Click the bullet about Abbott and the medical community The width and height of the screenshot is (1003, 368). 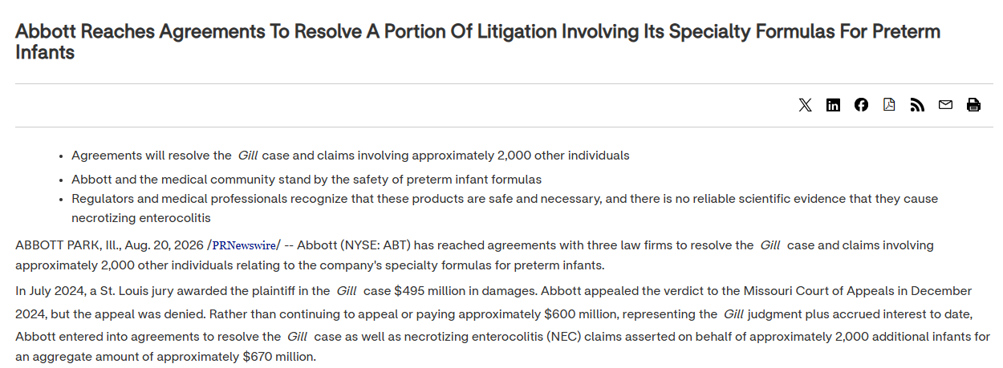[x=307, y=180]
